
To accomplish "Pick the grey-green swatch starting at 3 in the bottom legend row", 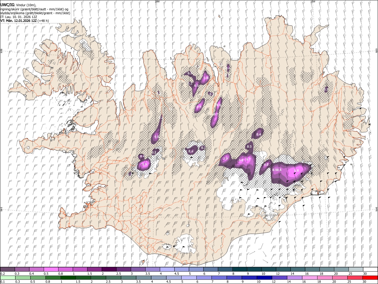I will pyautogui.click(x=128, y=277).
